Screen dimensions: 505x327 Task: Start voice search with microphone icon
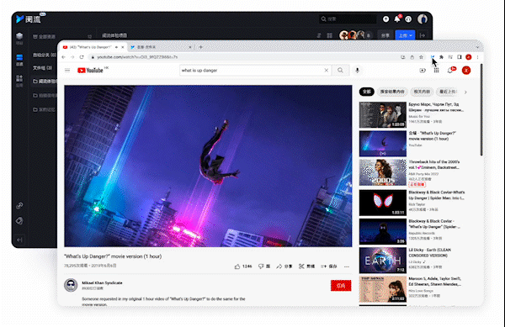pyautogui.click(x=357, y=70)
